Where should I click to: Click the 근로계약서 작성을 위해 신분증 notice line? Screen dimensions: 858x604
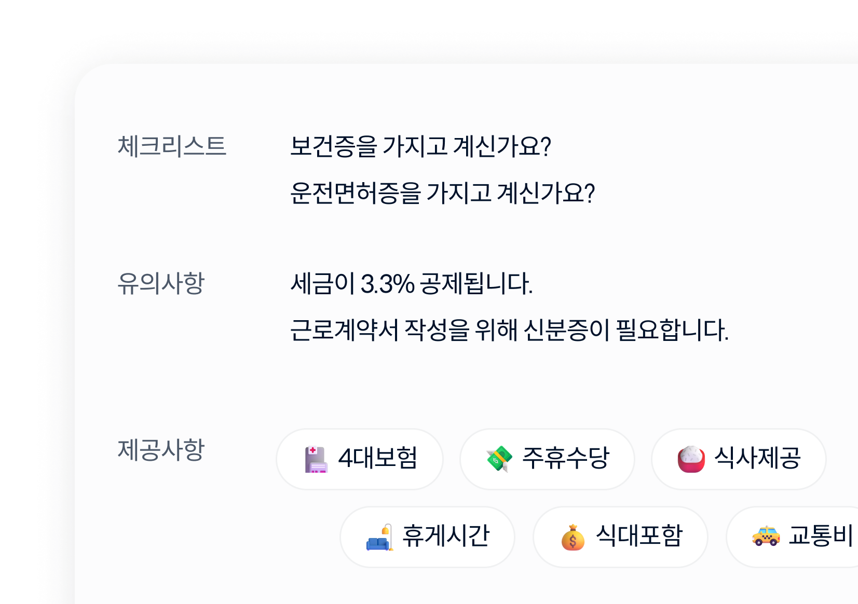(x=509, y=331)
